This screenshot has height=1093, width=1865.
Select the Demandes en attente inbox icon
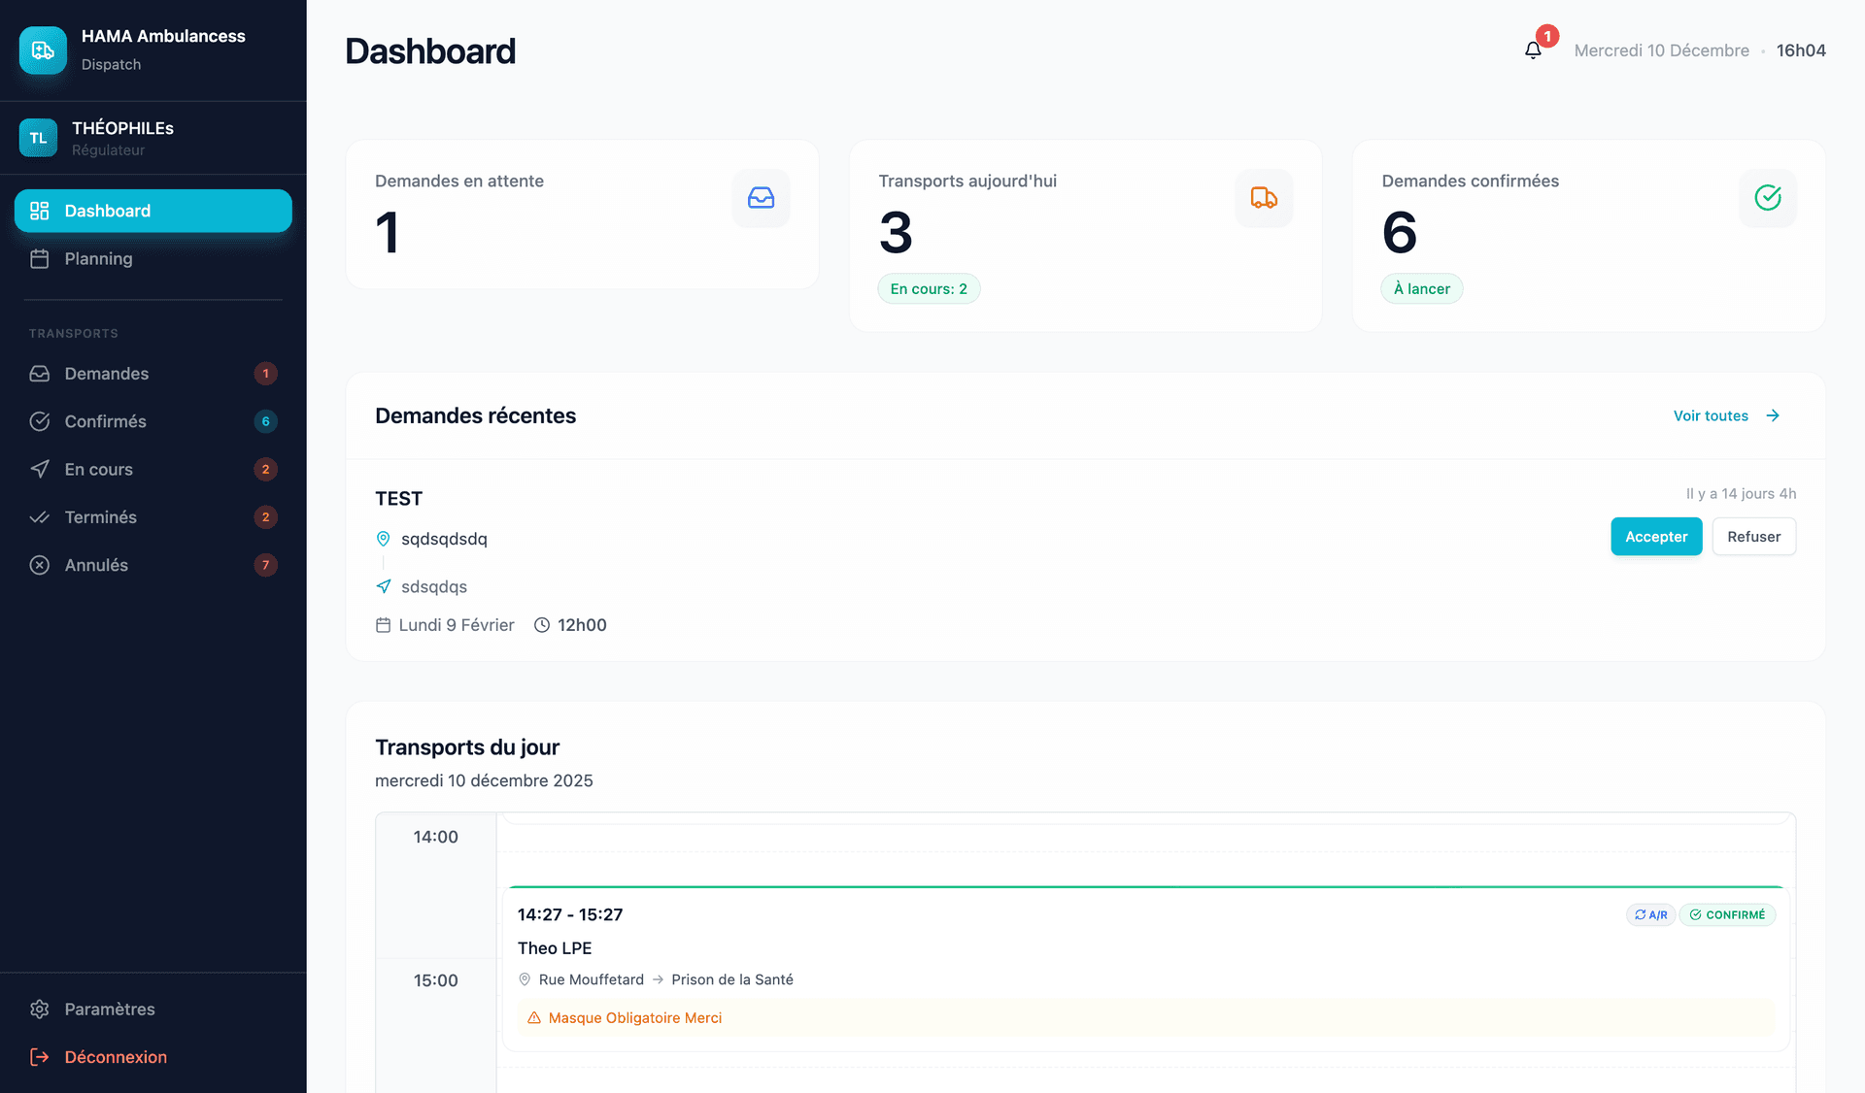pyautogui.click(x=762, y=198)
